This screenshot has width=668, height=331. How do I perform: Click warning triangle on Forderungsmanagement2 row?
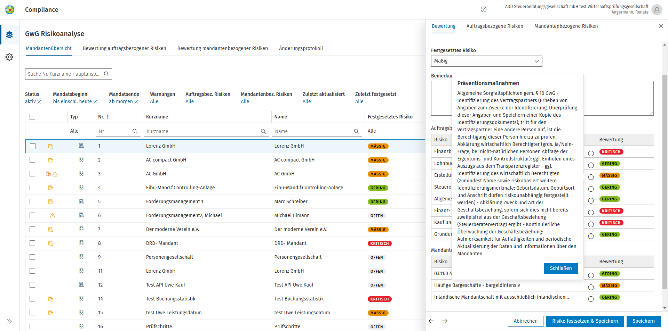(53, 216)
